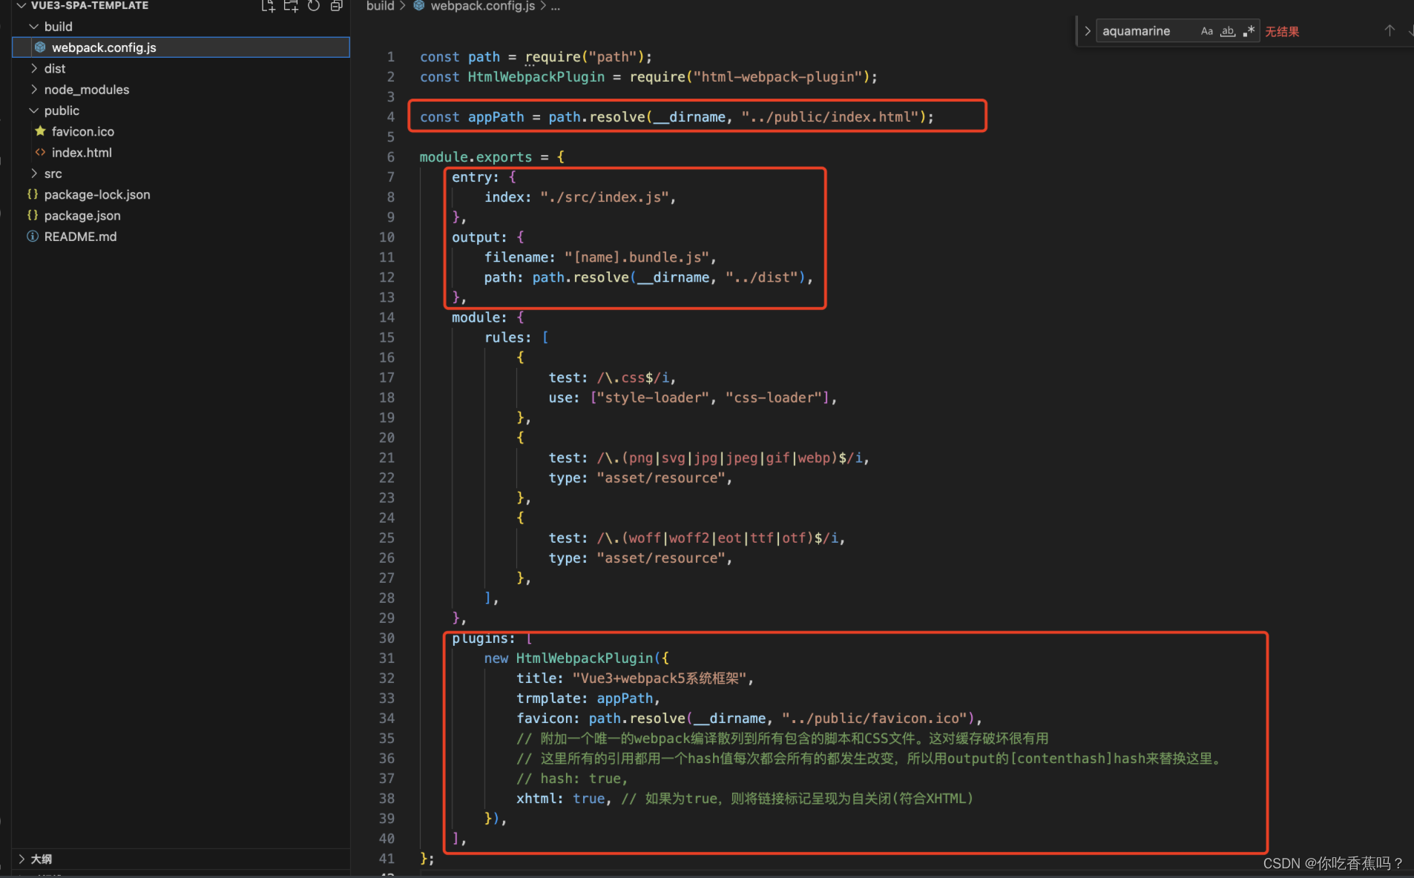Screen dimensions: 1414x878
Task: Toggle match case in find widget
Action: point(1207,31)
